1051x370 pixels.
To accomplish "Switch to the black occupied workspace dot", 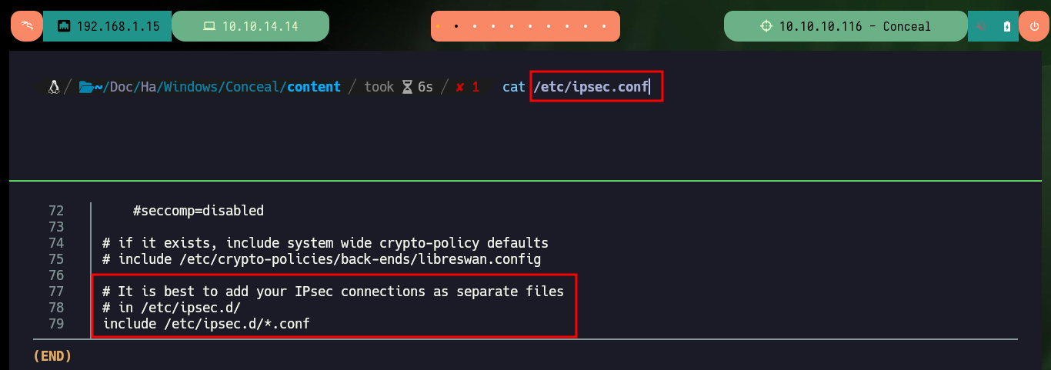I will 456,26.
